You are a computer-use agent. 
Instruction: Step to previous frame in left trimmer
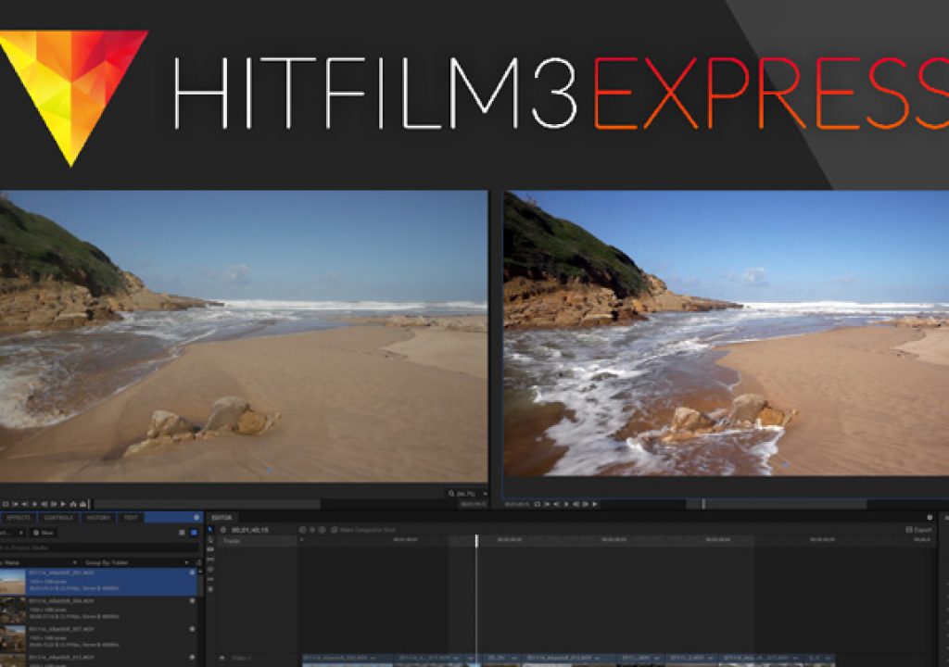(x=44, y=504)
